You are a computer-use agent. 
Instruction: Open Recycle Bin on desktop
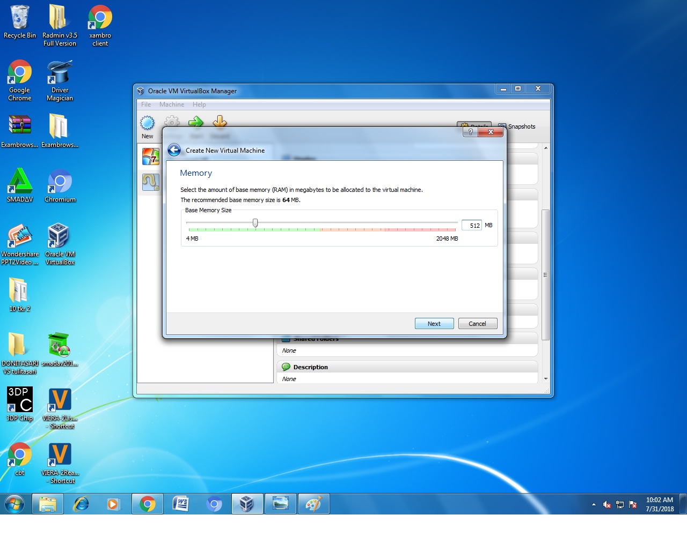point(20,22)
